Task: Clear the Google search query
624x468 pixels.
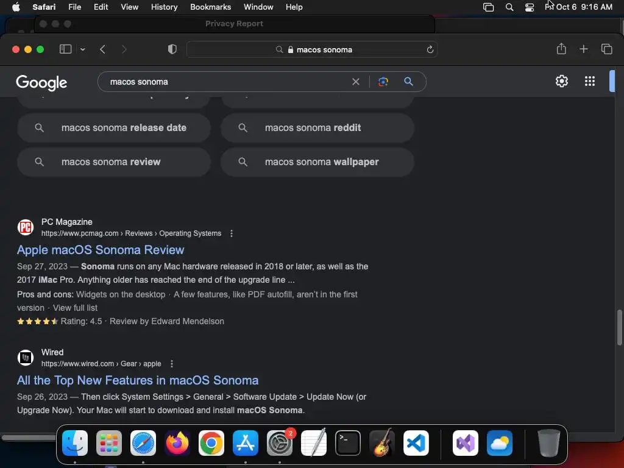Action: (356, 82)
